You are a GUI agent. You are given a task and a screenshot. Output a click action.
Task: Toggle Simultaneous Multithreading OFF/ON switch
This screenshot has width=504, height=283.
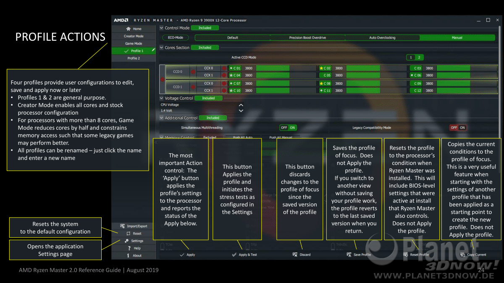[288, 127]
